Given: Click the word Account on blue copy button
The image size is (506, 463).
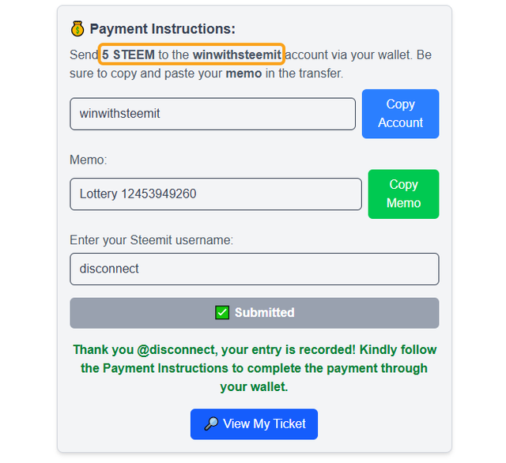Looking at the screenshot, I should (400, 122).
